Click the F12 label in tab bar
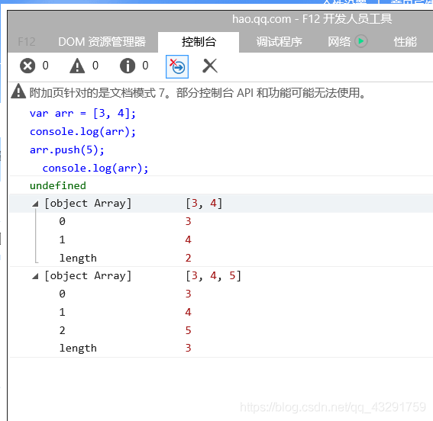This screenshot has width=433, height=421. (x=27, y=42)
